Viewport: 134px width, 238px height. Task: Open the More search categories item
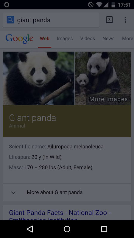(x=128, y=39)
